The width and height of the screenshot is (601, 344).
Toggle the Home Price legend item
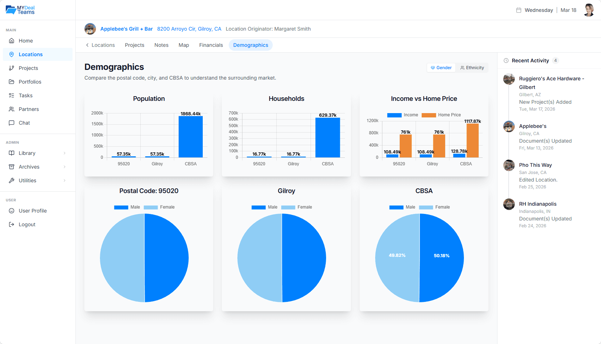441,115
